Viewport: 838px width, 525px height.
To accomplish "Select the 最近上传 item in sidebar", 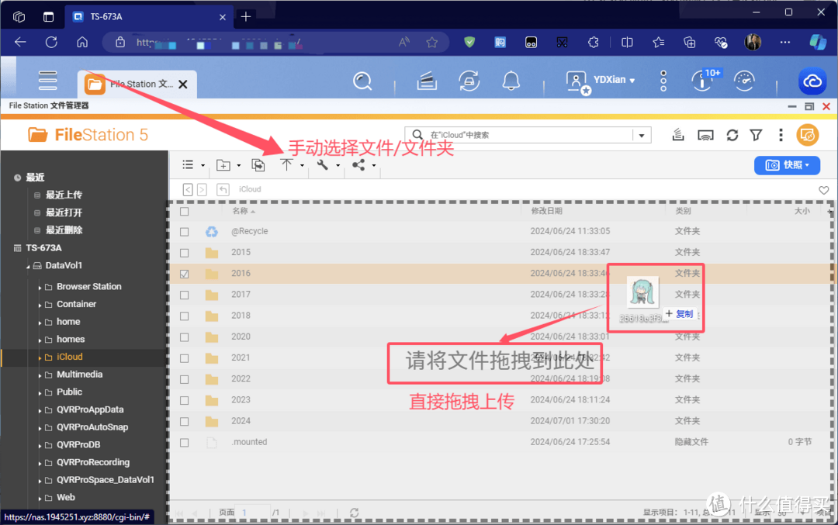I will [x=64, y=195].
